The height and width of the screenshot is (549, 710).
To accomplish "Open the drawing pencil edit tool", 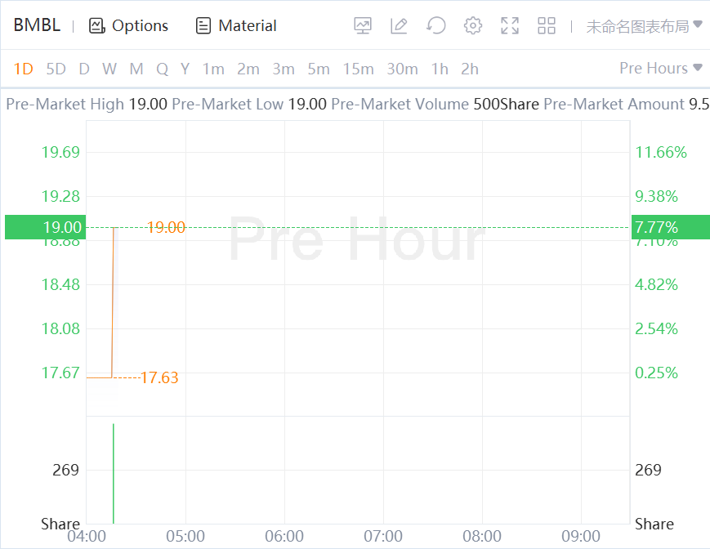I will [x=399, y=25].
